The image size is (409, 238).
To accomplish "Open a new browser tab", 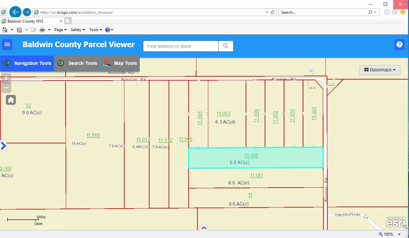I will pyautogui.click(x=68, y=21).
